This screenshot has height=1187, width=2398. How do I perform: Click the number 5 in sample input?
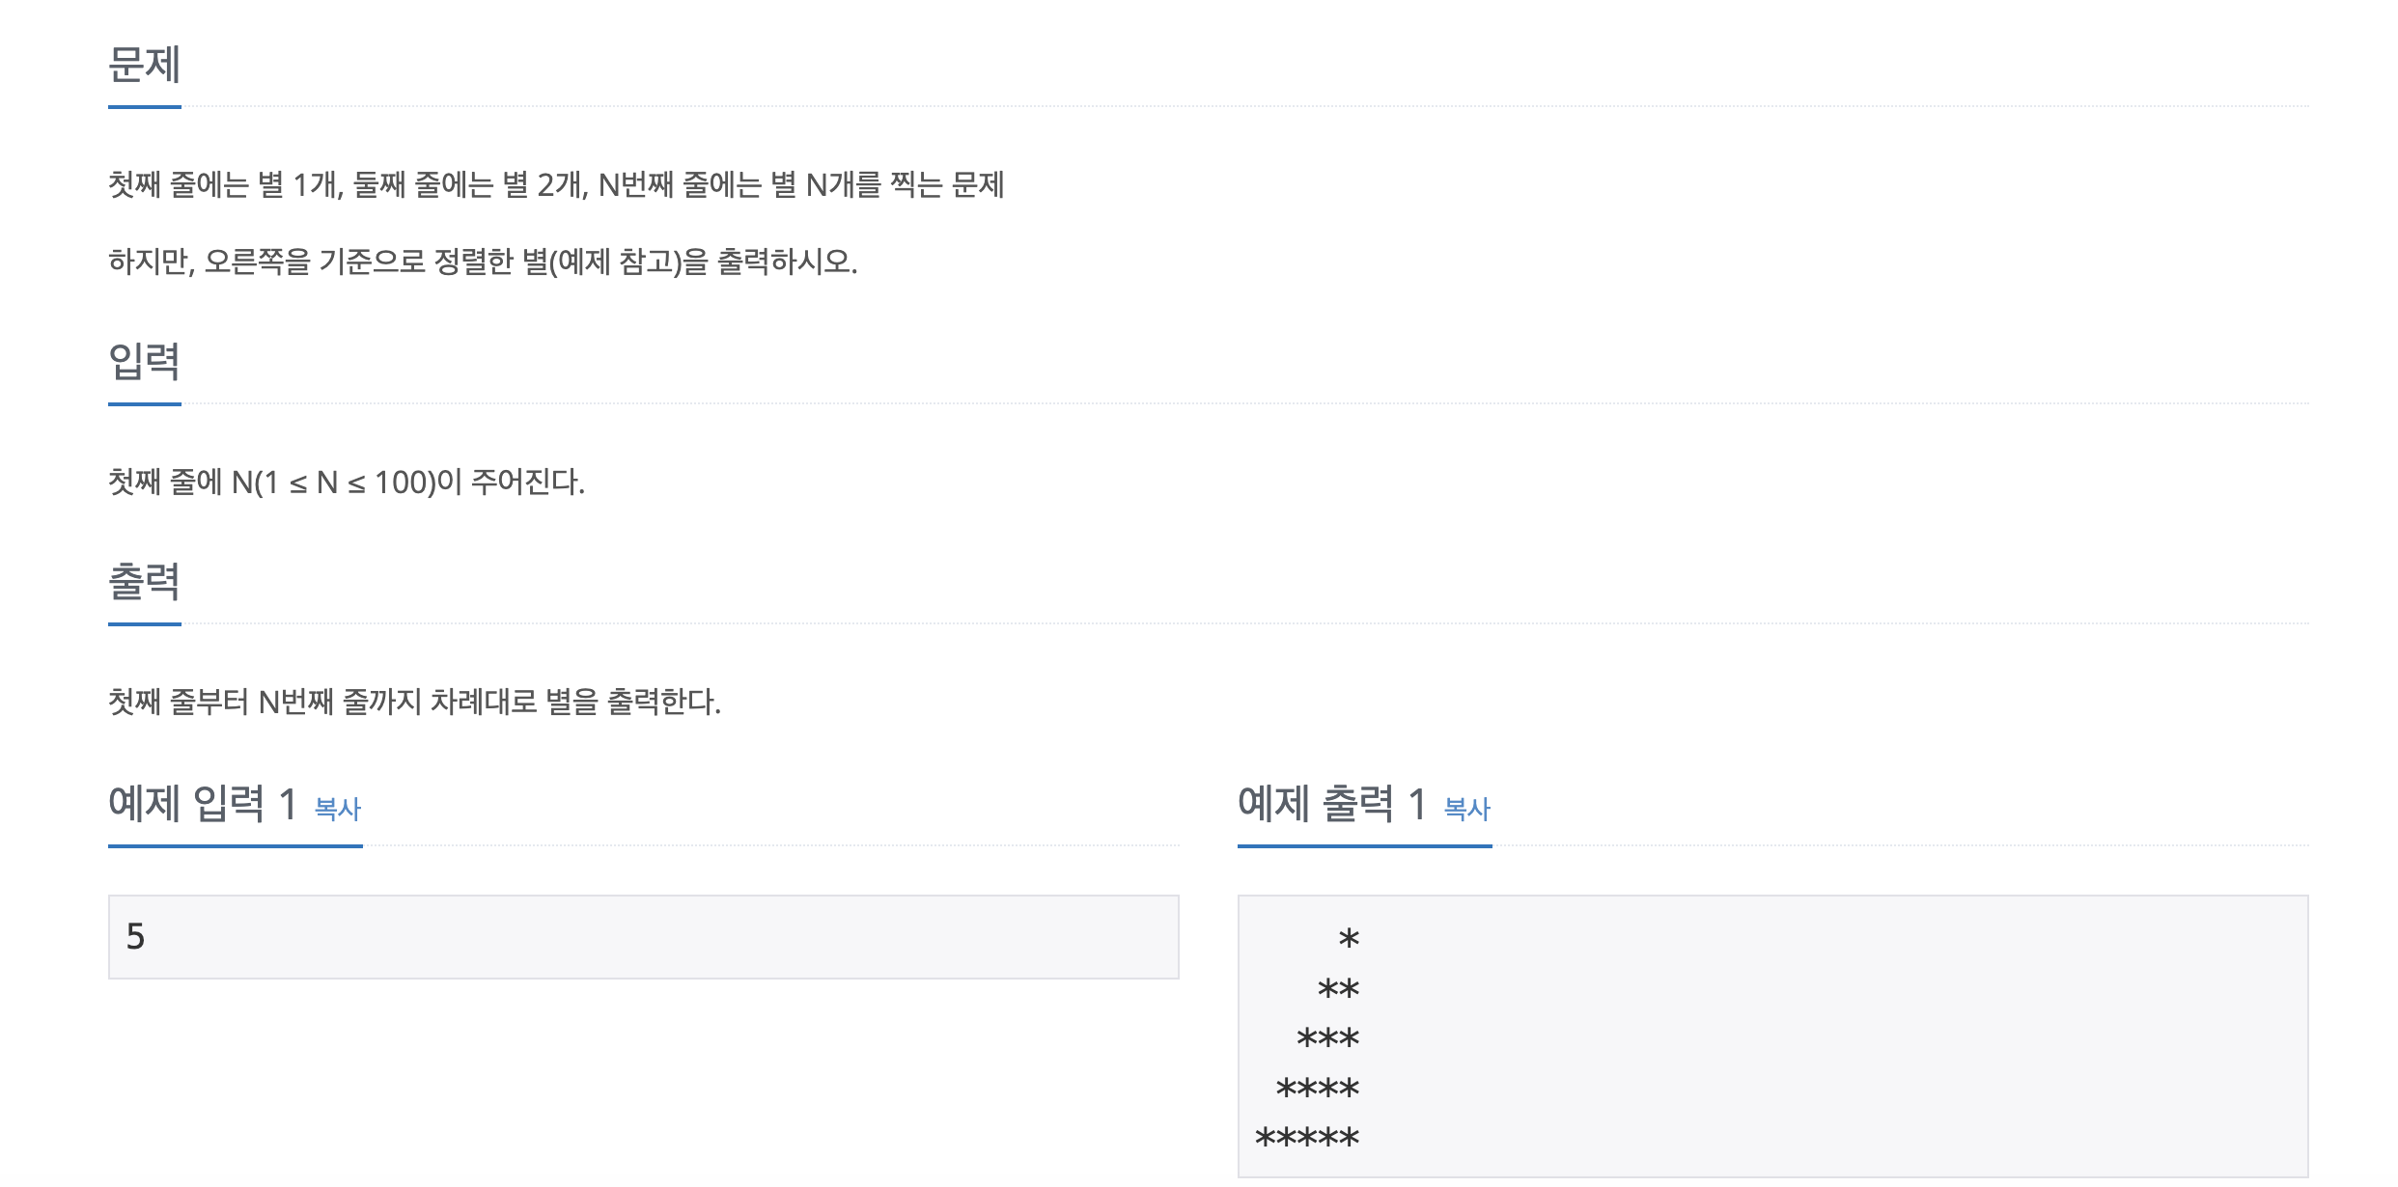point(135,936)
